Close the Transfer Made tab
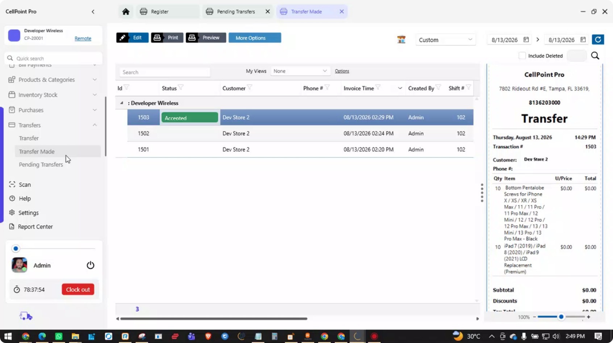This screenshot has height=343, width=613. (x=341, y=12)
